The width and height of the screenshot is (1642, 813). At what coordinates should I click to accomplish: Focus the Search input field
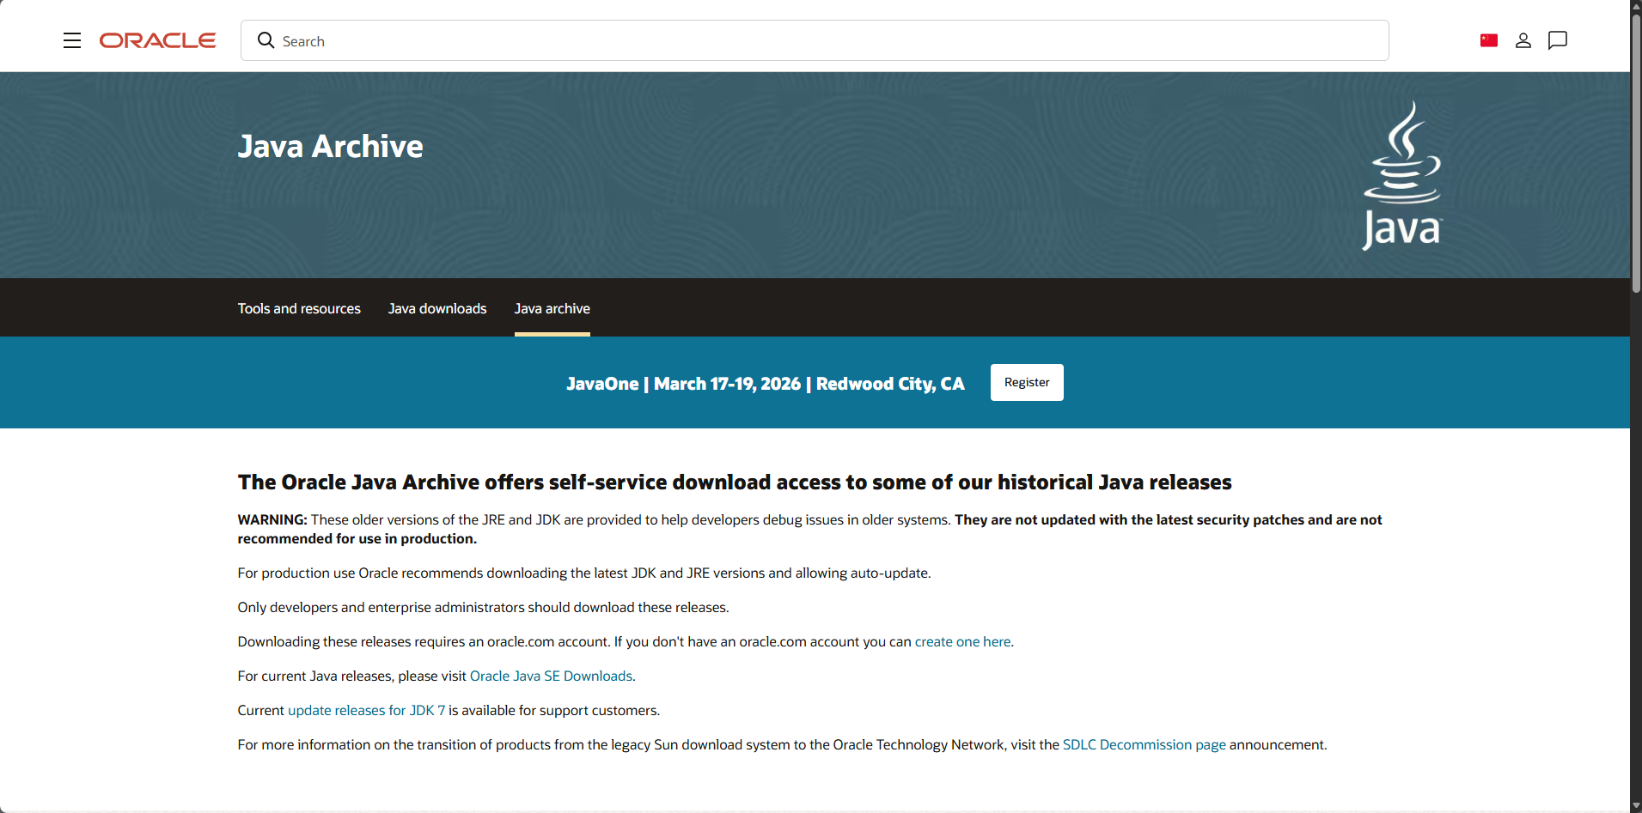coord(815,40)
